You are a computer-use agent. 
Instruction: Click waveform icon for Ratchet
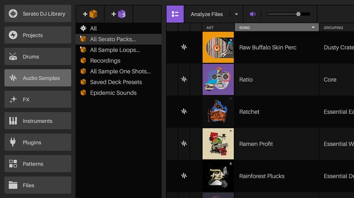pyautogui.click(x=184, y=111)
